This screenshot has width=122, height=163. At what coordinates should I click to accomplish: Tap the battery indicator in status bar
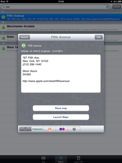(x=120, y=2)
